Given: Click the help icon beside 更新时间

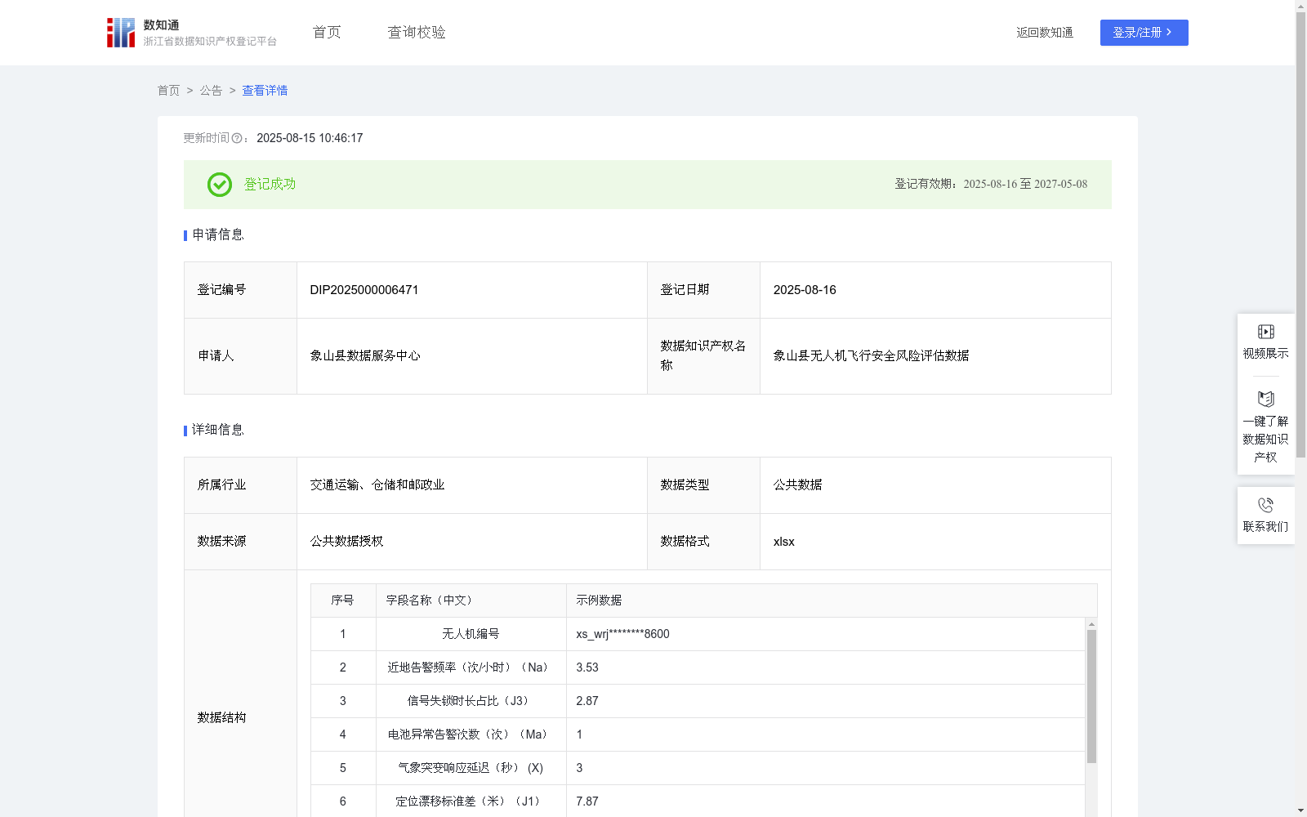Looking at the screenshot, I should pos(237,139).
